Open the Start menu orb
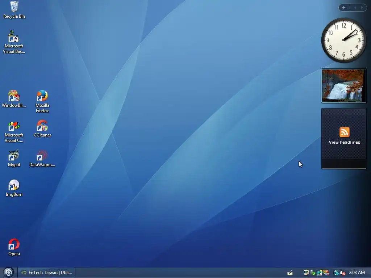 coord(9,273)
